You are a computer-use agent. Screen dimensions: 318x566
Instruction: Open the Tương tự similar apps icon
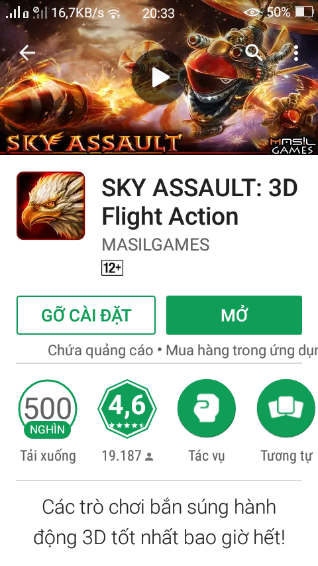(x=286, y=409)
